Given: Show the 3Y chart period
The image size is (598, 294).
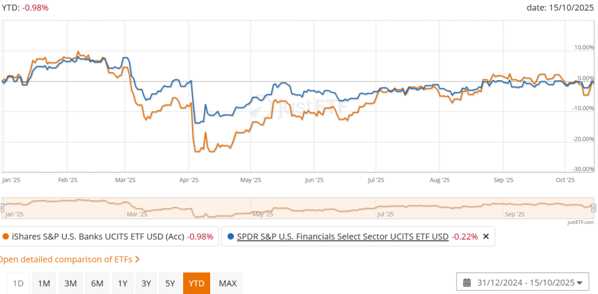Looking at the screenshot, I should [147, 283].
